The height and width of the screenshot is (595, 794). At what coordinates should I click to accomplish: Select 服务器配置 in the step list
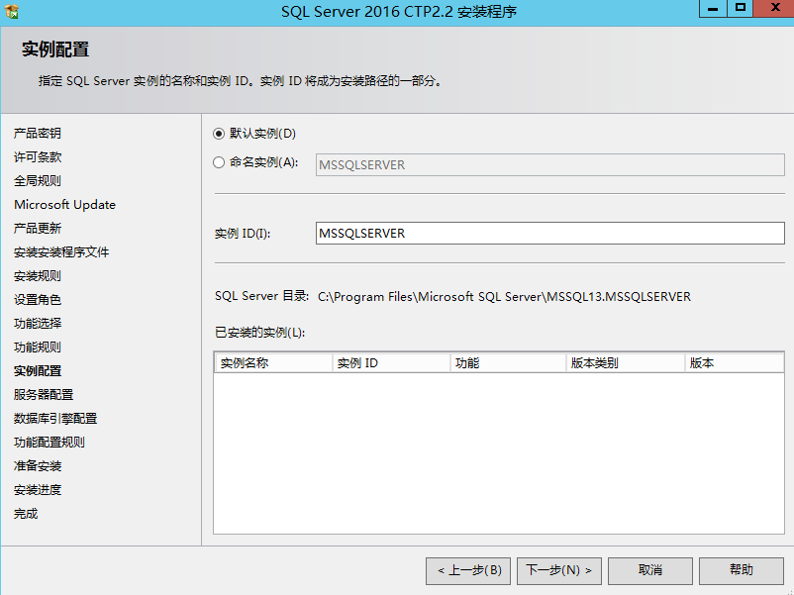click(x=44, y=395)
